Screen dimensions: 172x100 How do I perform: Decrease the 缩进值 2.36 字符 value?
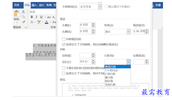pos(147,33)
